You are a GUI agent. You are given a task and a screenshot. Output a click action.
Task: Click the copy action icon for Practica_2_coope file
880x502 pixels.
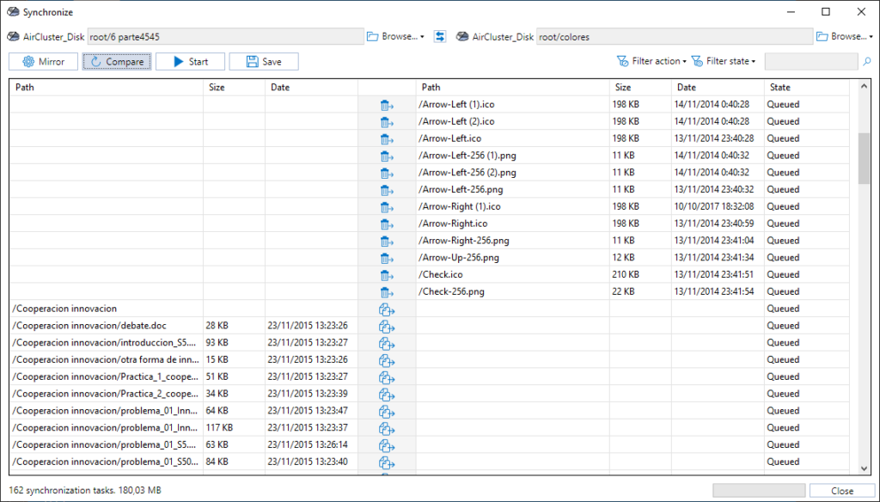[x=387, y=395]
